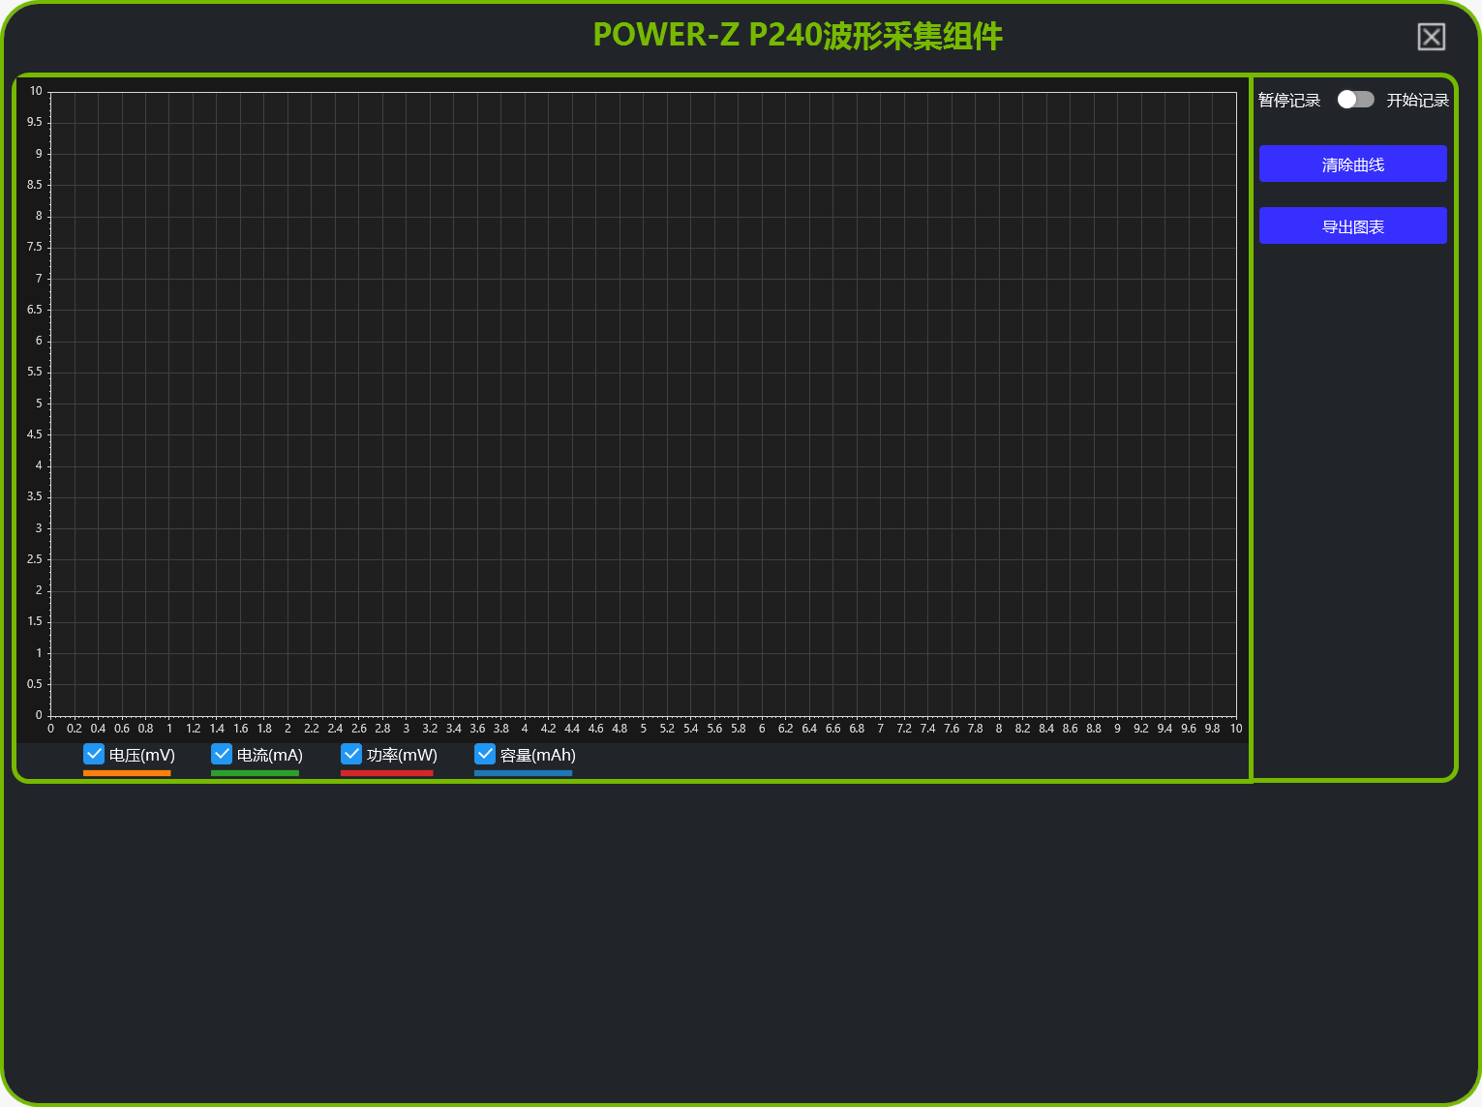Uncheck the 电压(mV) checkbox
This screenshot has height=1107, width=1482.
click(x=94, y=754)
